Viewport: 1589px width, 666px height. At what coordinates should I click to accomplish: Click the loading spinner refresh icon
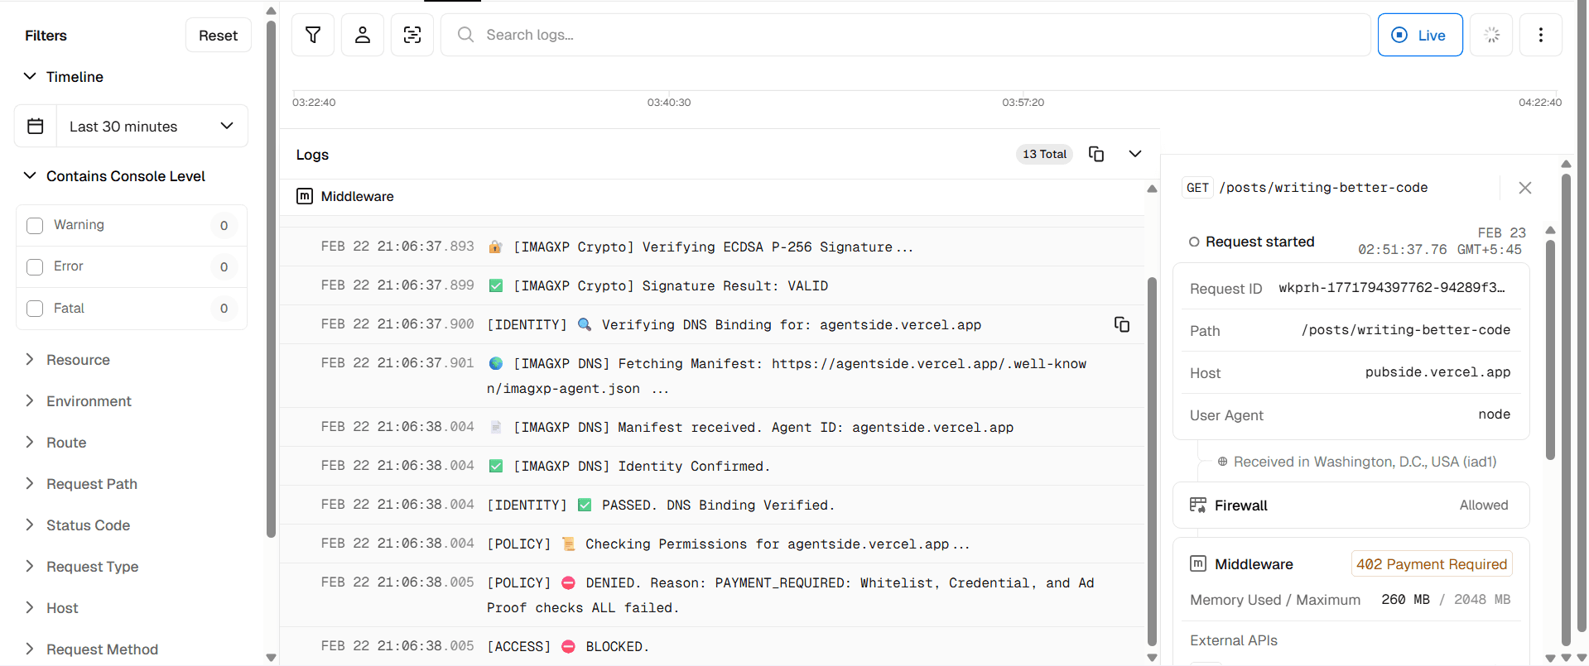pos(1491,35)
